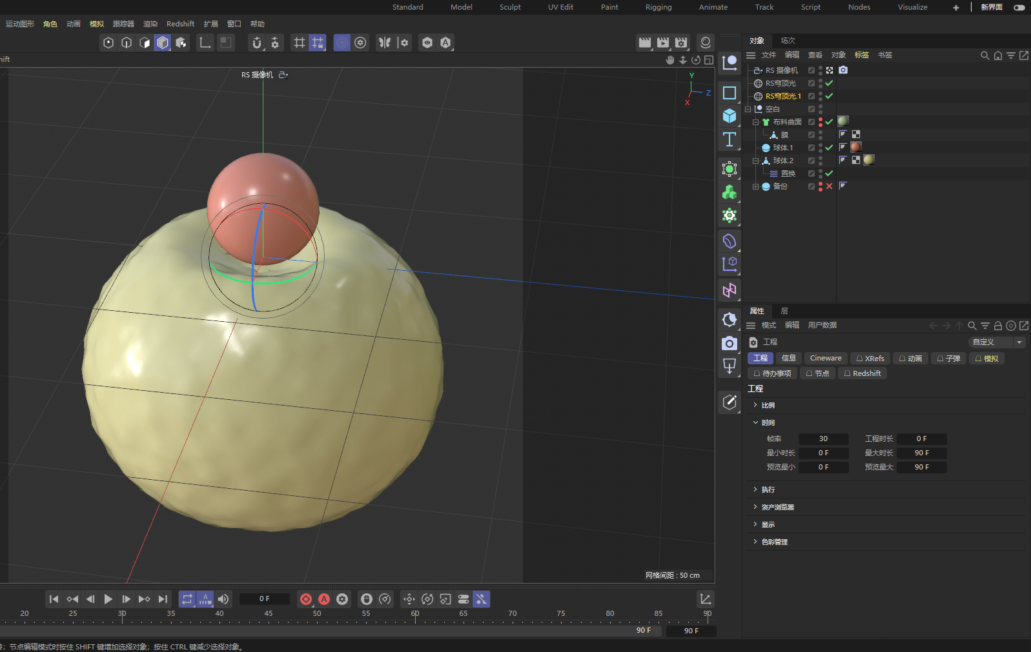This screenshot has height=652, width=1031.
Task: Lock the Attributes panel with padlock icon
Action: tap(998, 326)
